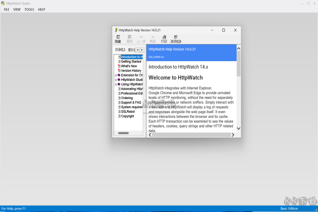Click the Welcome to HttpWatch heading

click(175, 78)
